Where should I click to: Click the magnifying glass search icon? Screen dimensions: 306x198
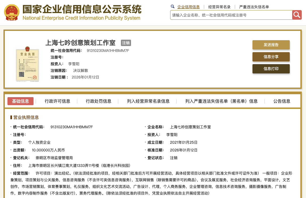[x=297, y=15]
